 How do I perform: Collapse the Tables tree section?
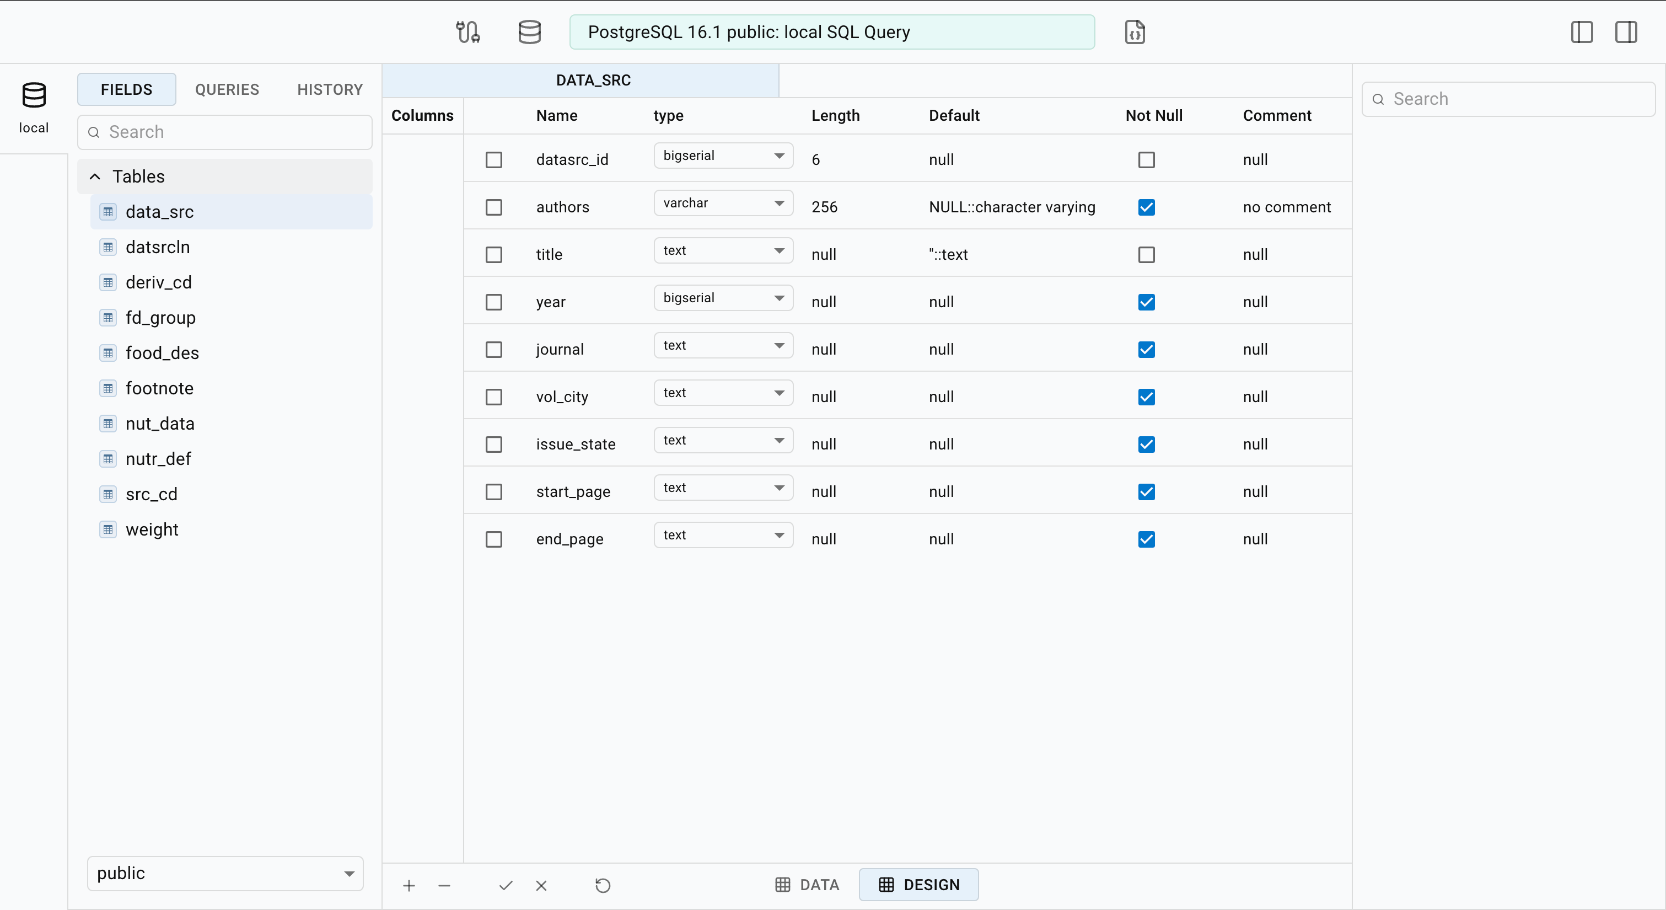click(95, 176)
